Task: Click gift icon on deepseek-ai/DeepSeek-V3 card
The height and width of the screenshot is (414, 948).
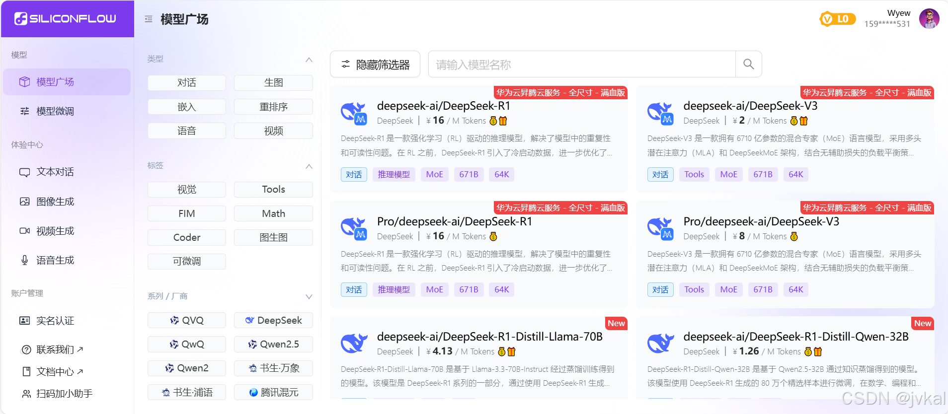Action: pyautogui.click(x=804, y=121)
